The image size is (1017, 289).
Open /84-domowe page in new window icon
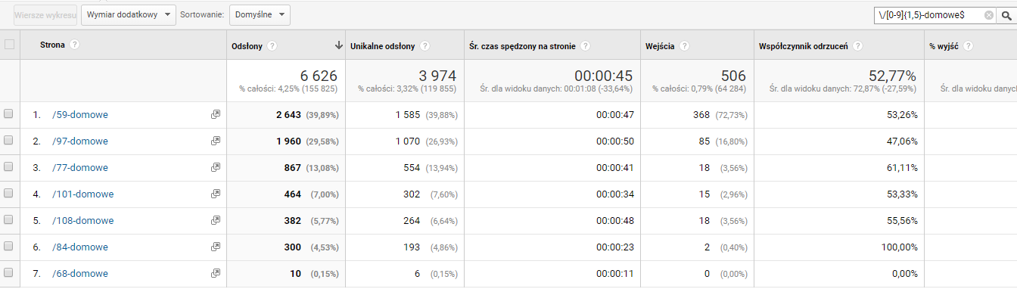(216, 247)
